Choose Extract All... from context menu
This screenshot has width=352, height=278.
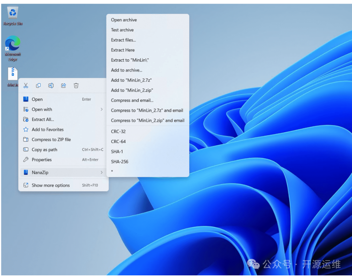[x=63, y=120]
